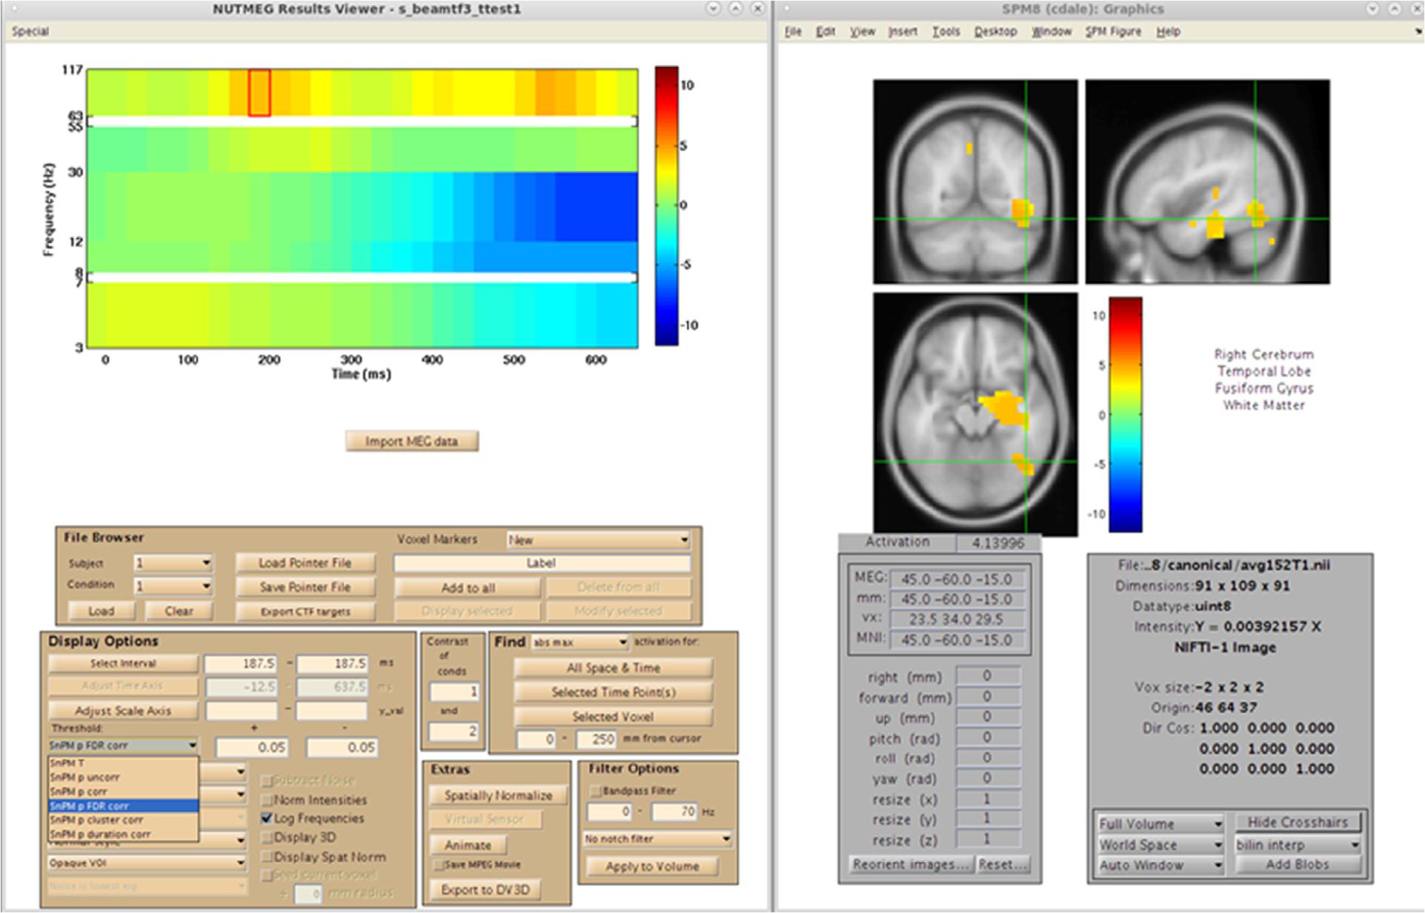Click the axial brain view in SPM8
The width and height of the screenshot is (1425, 913).
point(975,414)
